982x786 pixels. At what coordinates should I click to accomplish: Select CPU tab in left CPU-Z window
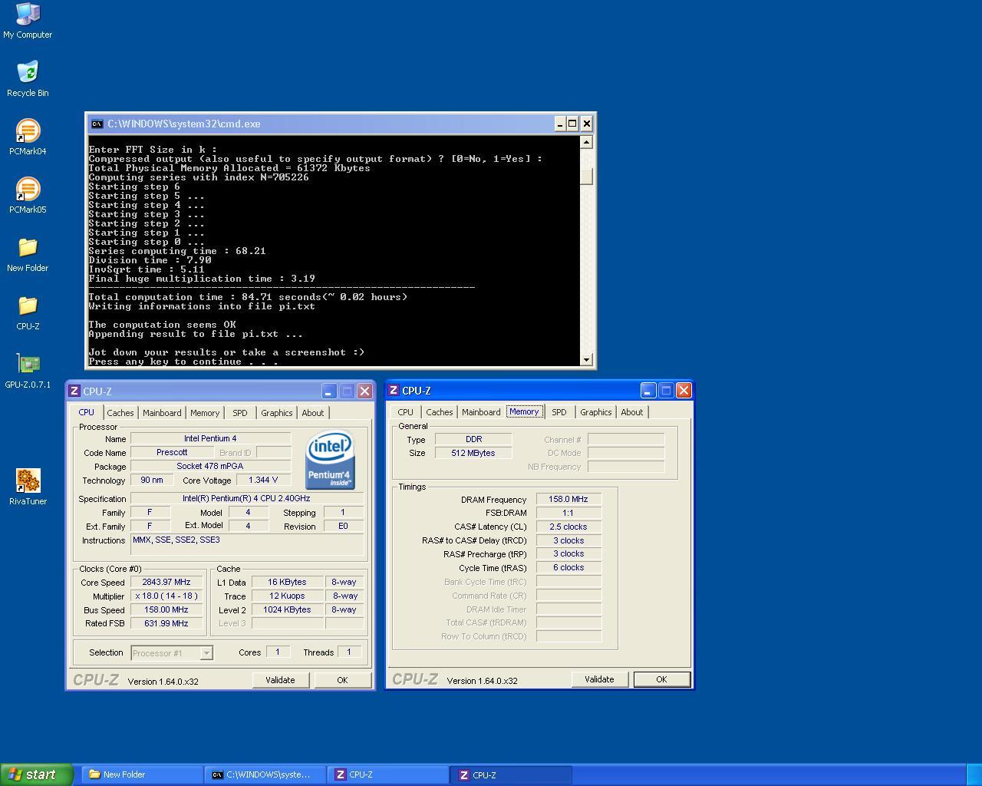pos(86,412)
